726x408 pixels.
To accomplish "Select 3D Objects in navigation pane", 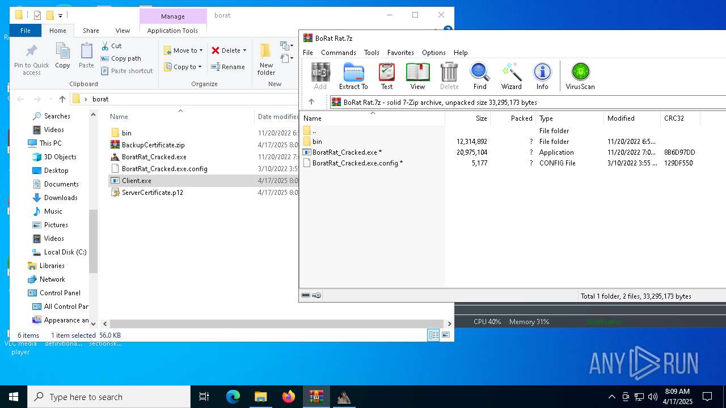I will 60,157.
